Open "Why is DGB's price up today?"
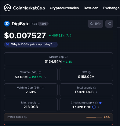 (x=31, y=44)
